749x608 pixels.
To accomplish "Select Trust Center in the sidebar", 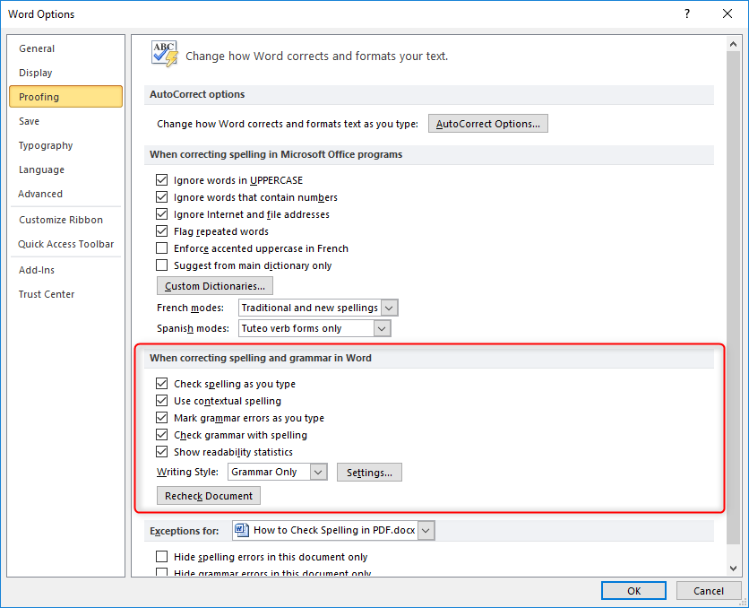I will pos(47,294).
